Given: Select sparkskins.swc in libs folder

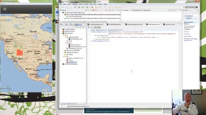Looking at the screenshot, I should coord(72,62).
